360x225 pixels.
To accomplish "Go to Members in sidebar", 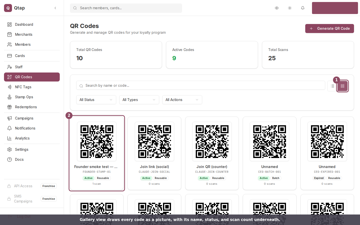I will click(32, 44).
